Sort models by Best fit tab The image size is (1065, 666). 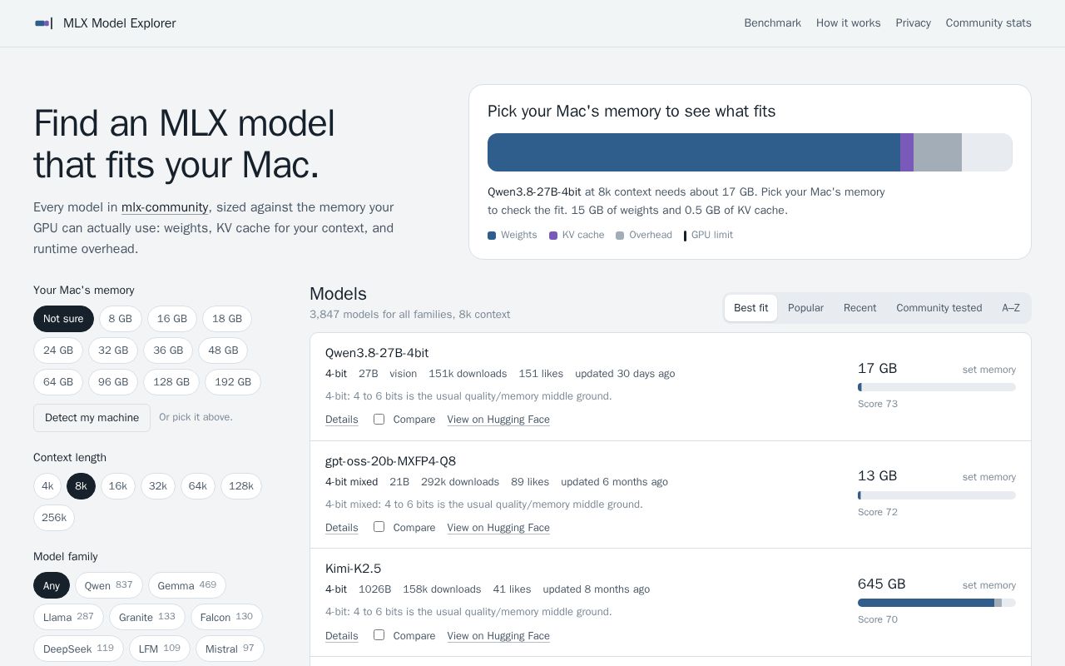(751, 308)
